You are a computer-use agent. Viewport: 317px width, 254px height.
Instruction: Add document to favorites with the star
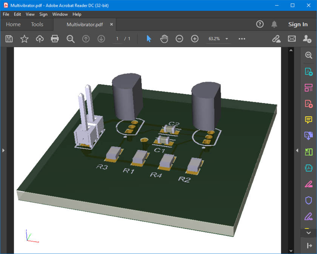click(24, 38)
